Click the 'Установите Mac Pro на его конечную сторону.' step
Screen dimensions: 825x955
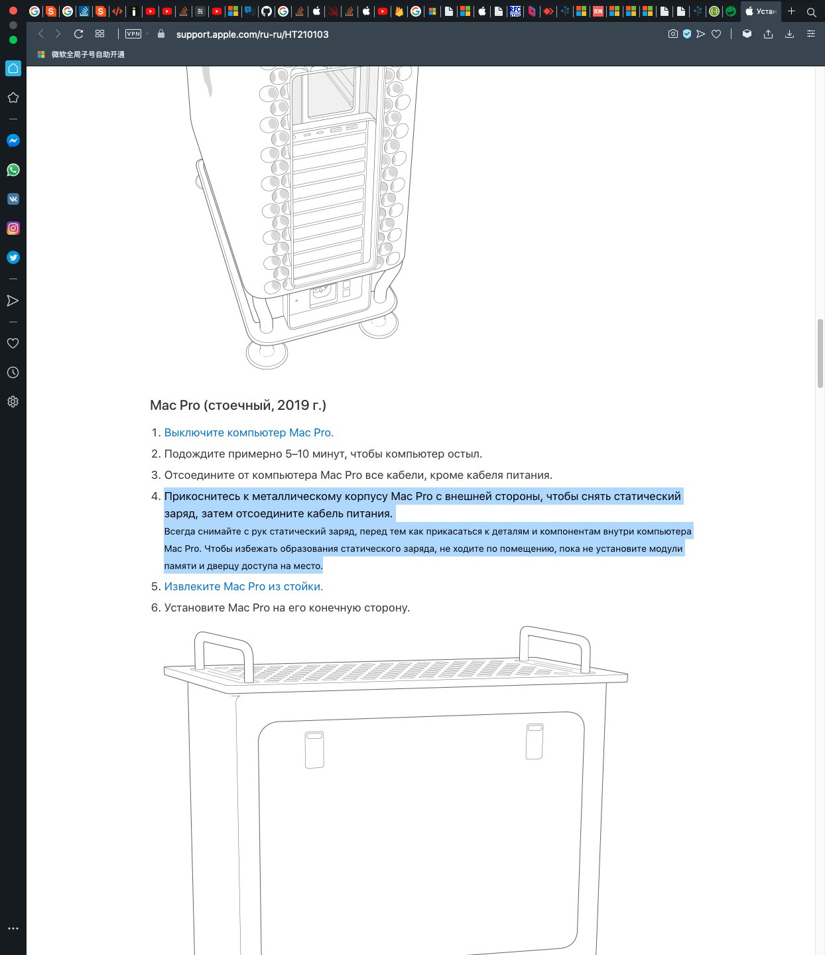287,607
